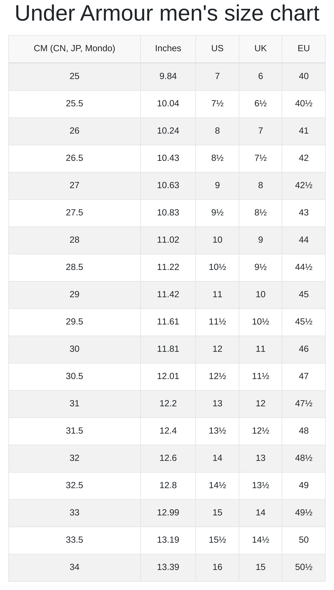The width and height of the screenshot is (334, 590).
Task: Click the 11.02 inches cell
Action: (x=168, y=240)
